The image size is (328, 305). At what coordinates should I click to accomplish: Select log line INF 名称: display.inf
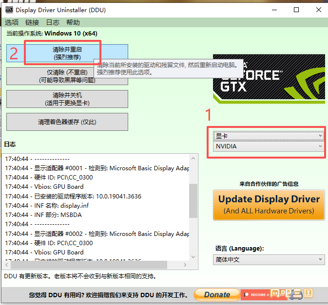47,206
